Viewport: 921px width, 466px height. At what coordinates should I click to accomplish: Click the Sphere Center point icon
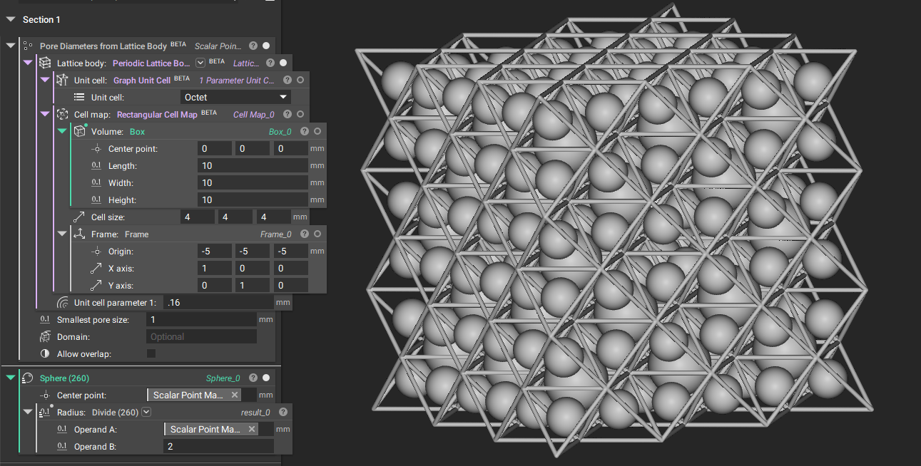pos(45,395)
